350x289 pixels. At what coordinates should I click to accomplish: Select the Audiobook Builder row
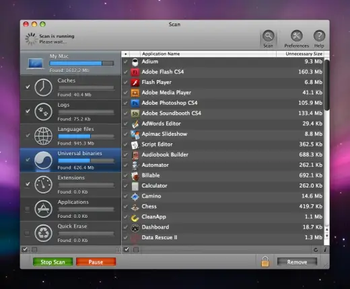(x=223, y=155)
